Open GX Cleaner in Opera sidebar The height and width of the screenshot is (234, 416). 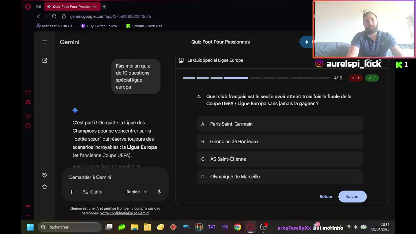[28, 102]
